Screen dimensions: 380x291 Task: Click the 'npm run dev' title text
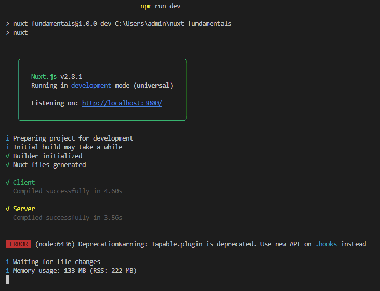(x=161, y=6)
